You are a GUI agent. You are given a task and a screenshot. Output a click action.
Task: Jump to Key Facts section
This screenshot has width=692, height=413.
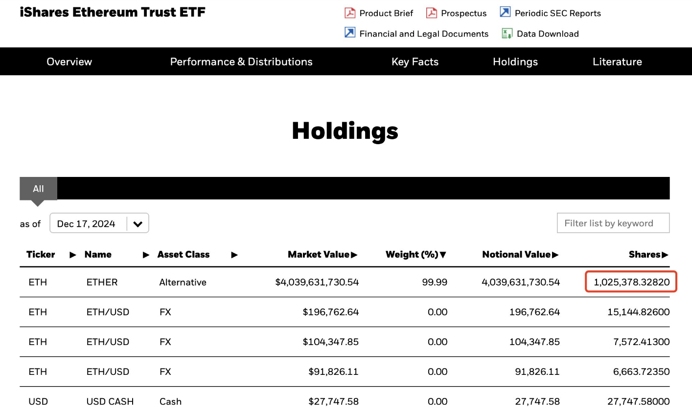pyautogui.click(x=415, y=62)
